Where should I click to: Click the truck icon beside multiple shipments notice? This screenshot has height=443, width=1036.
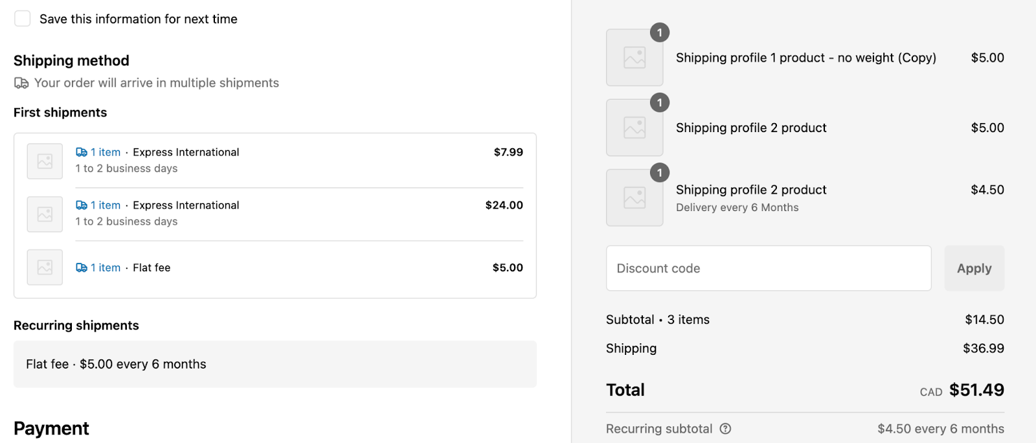pos(21,83)
